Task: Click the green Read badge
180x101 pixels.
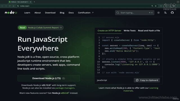Action: [x=22, y=27]
